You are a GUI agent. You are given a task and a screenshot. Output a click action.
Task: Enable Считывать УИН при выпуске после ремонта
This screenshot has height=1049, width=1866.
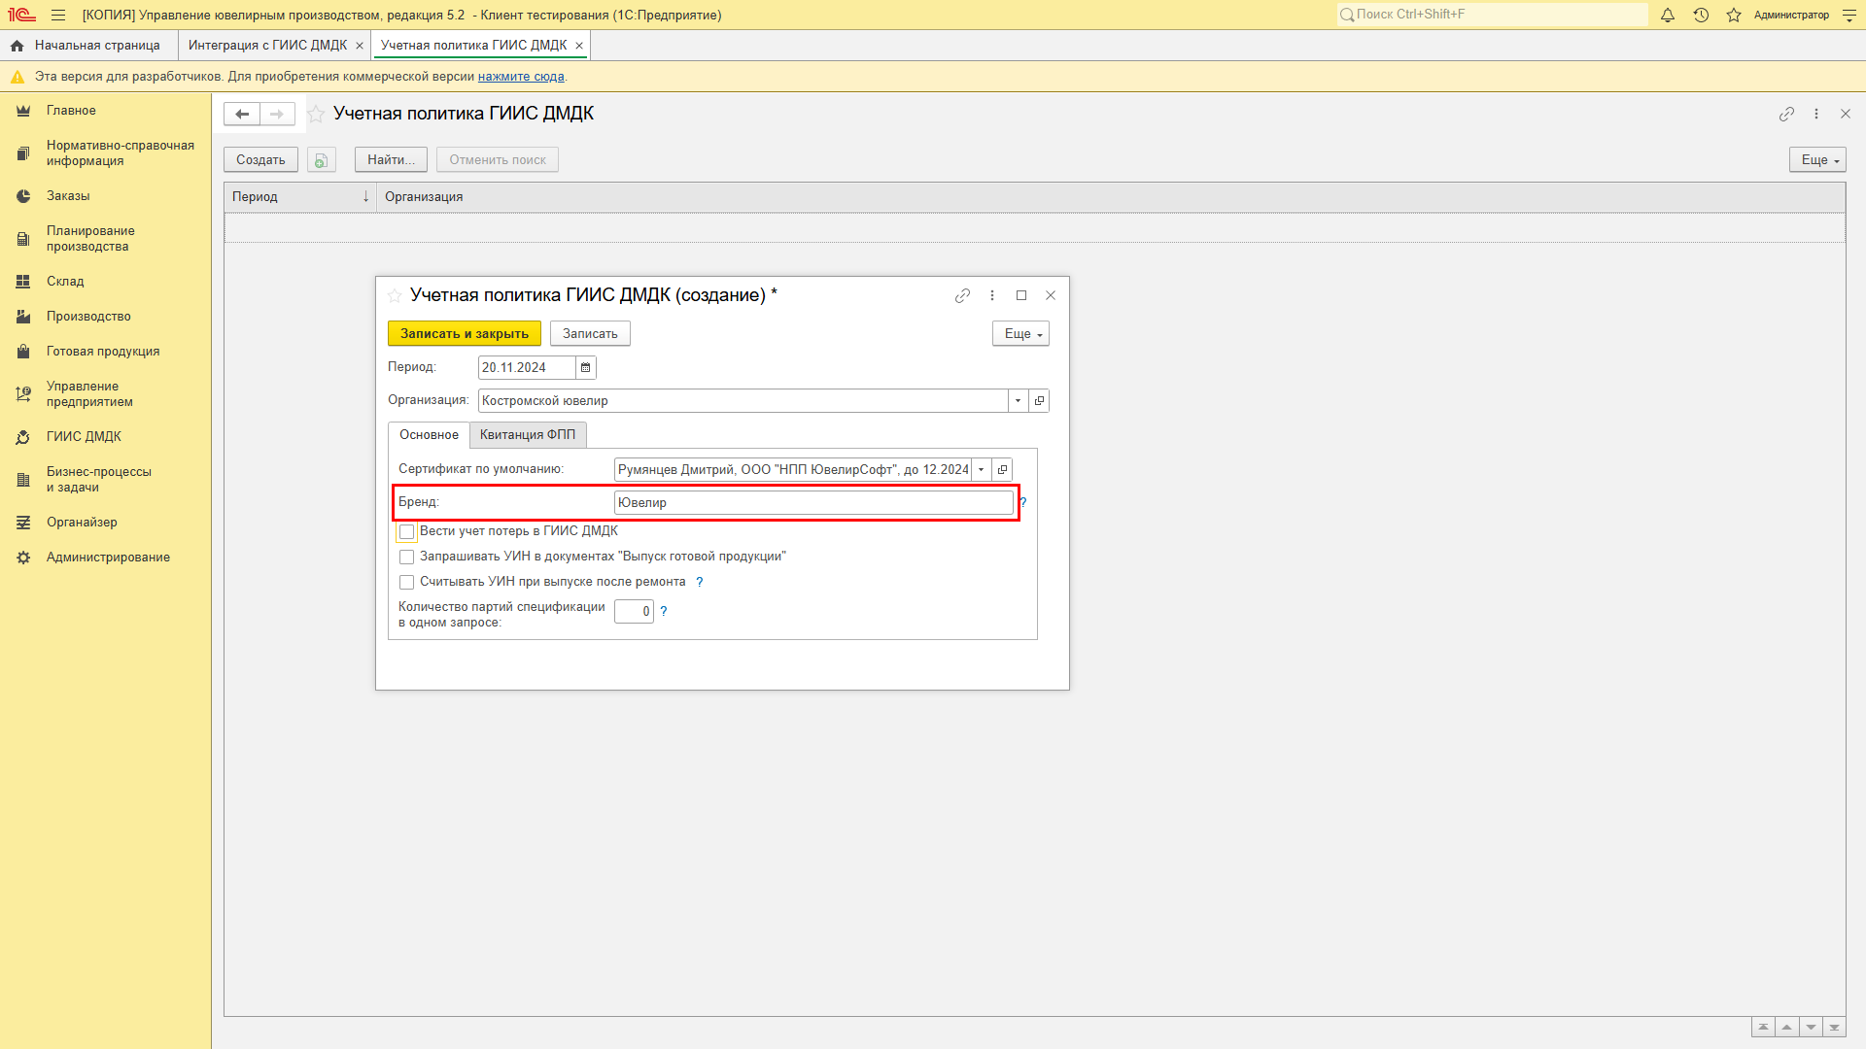[x=407, y=582]
